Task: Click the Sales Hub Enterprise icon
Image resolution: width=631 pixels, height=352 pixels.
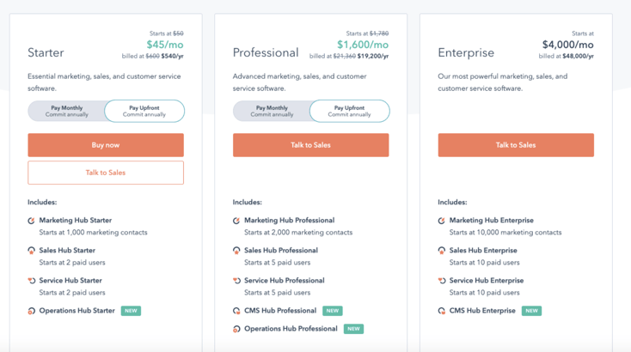Action: click(x=442, y=251)
